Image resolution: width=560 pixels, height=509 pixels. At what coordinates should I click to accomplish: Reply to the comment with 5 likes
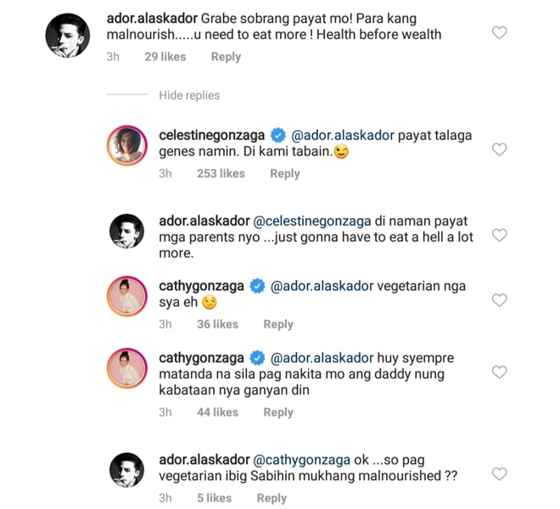pos(272,498)
